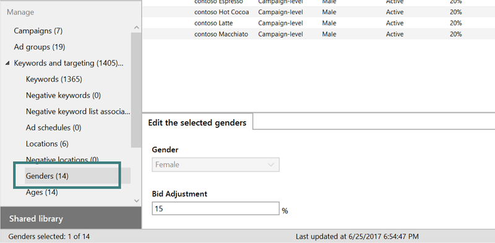The image size is (495, 243).
Task: Click Active status in contoso Macchiato row
Action: pos(395,34)
